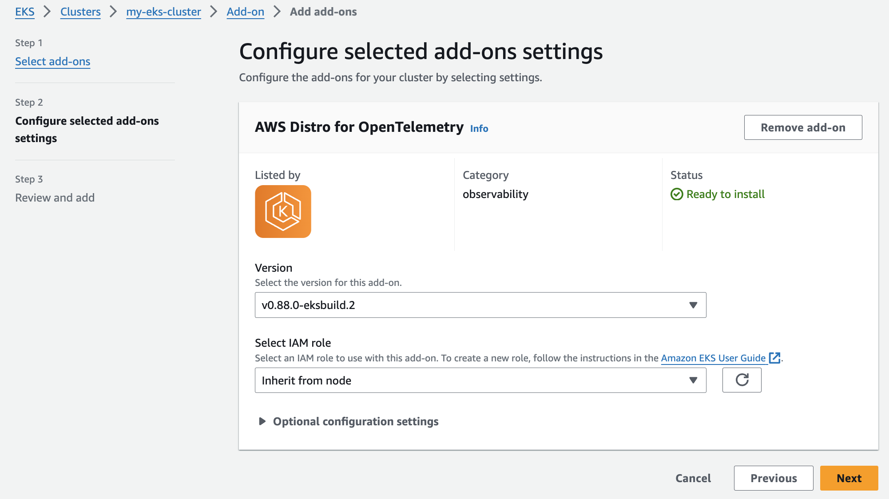The image size is (889, 499).
Task: Open the Version v0.88.0-eksbuild.2 dropdown
Action: point(480,305)
